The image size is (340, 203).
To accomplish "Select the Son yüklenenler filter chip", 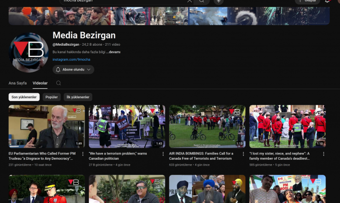I will [24, 97].
